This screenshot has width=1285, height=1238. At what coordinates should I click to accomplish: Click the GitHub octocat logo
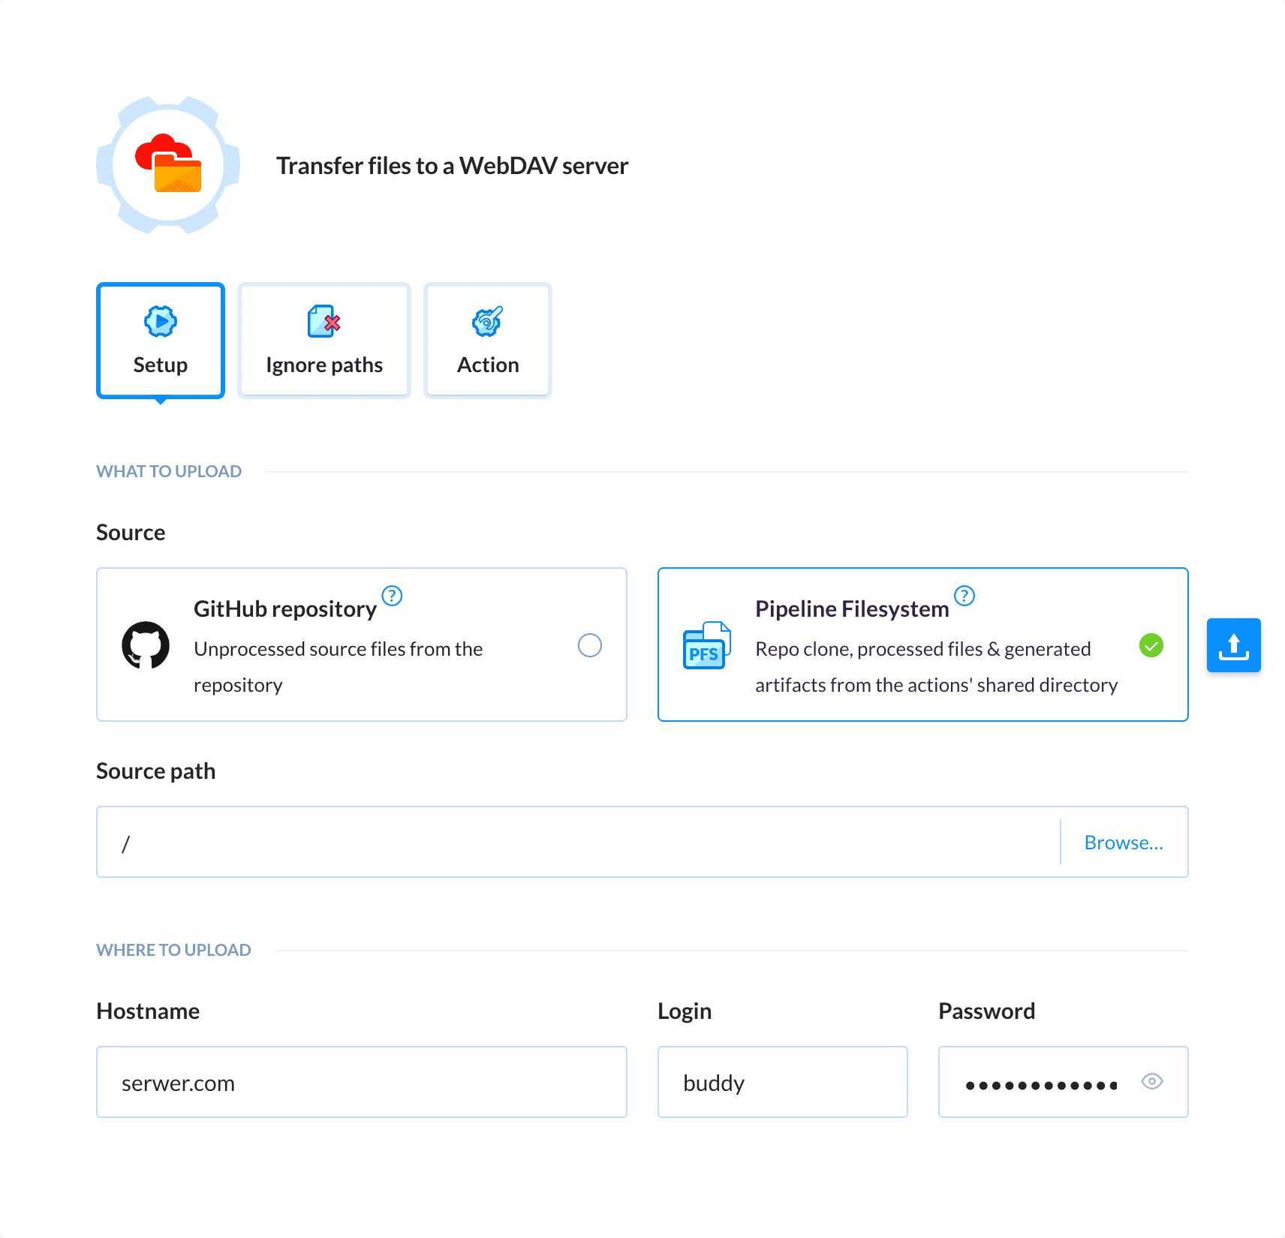click(146, 645)
